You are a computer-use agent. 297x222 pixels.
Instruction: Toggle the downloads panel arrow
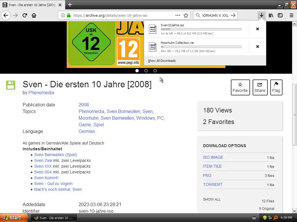262,15
